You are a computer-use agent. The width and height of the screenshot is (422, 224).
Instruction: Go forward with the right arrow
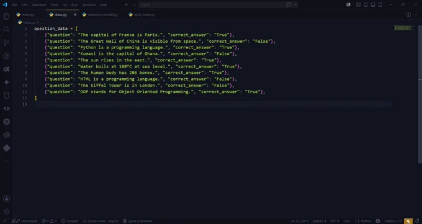[134, 4]
